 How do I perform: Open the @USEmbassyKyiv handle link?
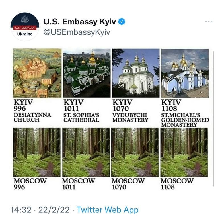coord(77,32)
